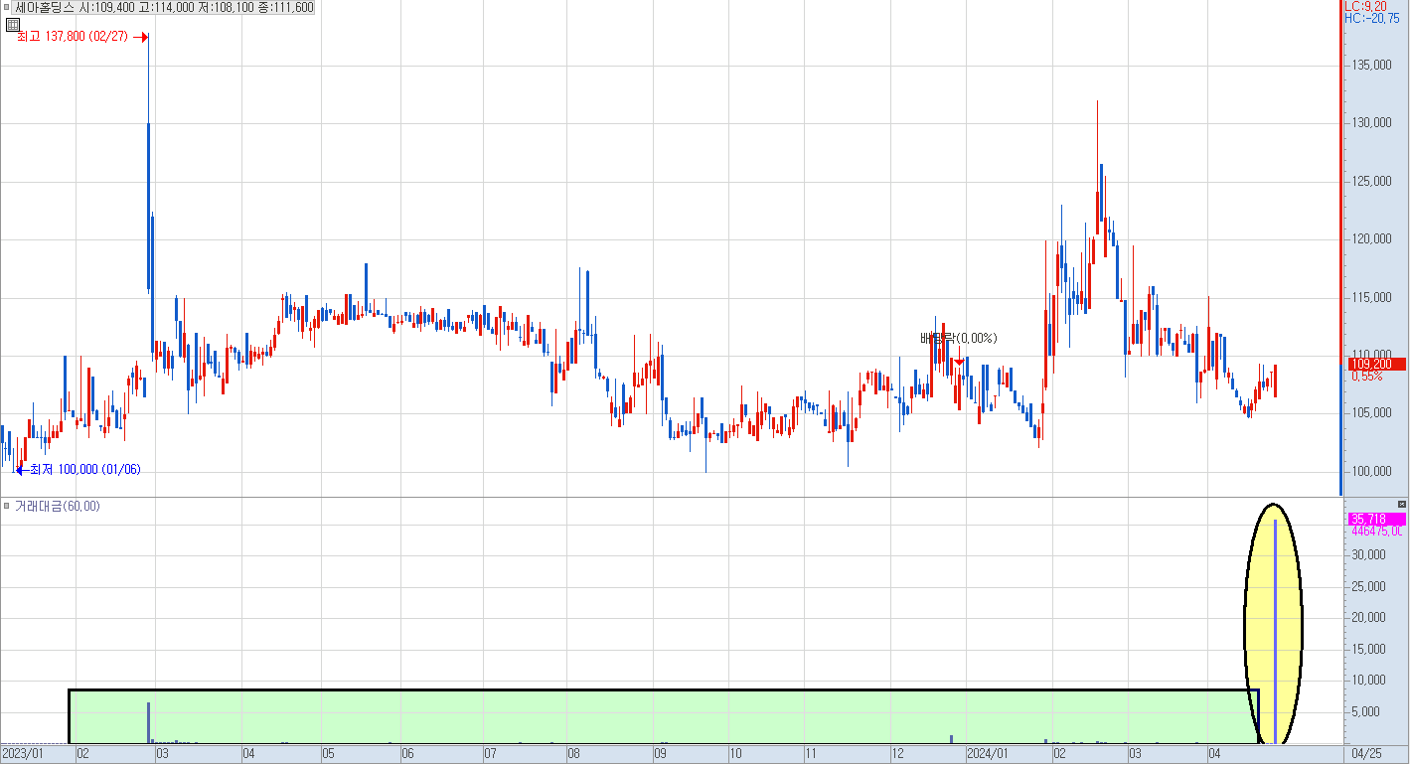Click the 2024/01 date axis label
This screenshot has width=1410, height=764.
tap(989, 755)
